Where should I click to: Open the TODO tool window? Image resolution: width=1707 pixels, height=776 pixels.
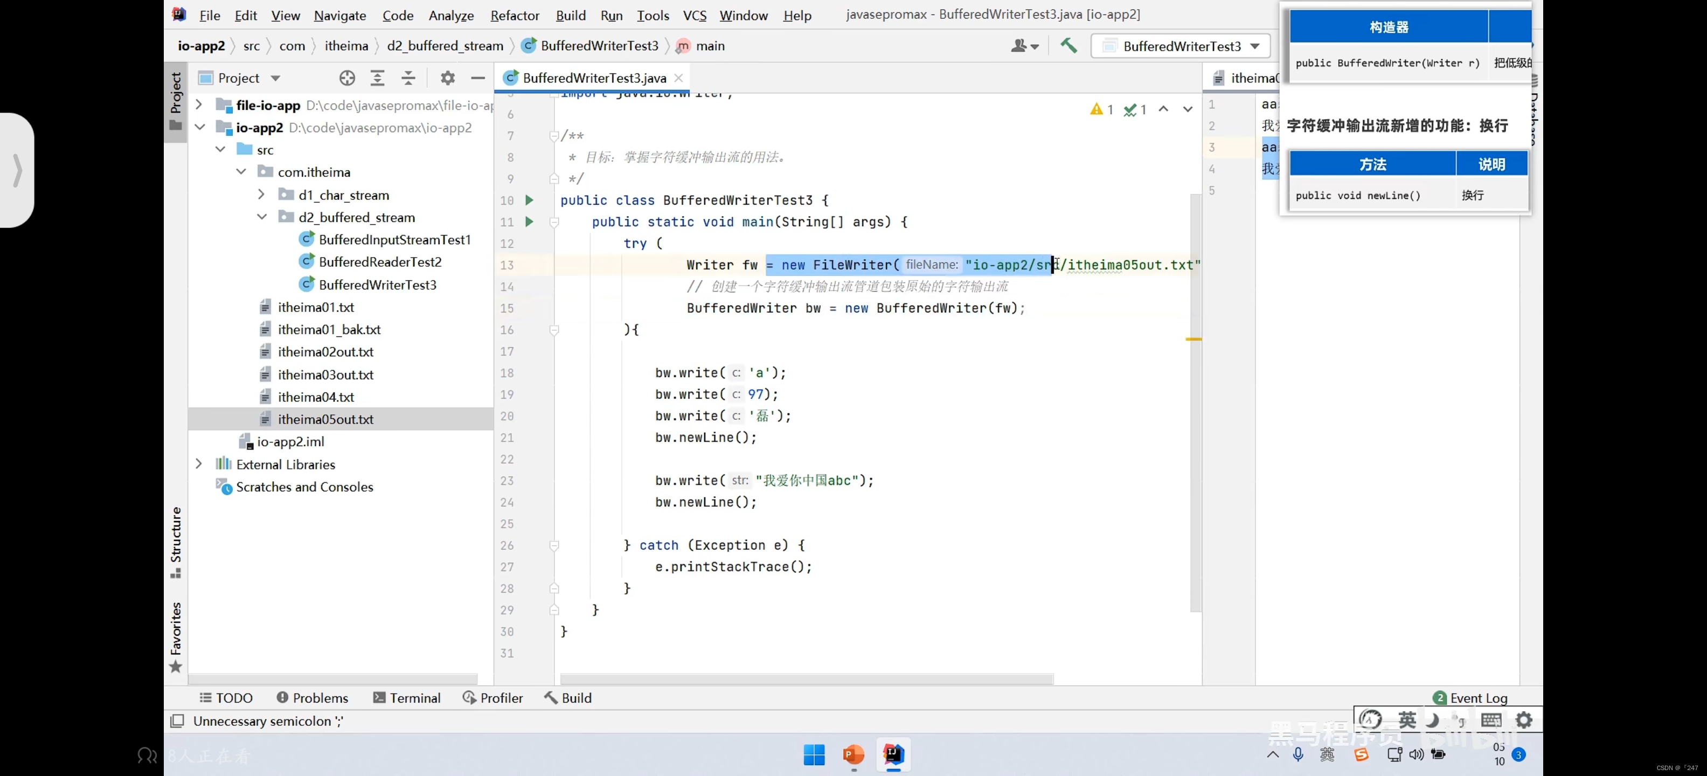(226, 698)
